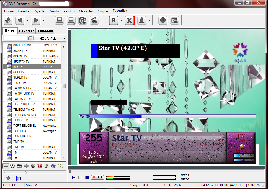The width and height of the screenshot is (268, 189).
Task: Click the minus filter icon below channel list
Action: tap(6, 166)
